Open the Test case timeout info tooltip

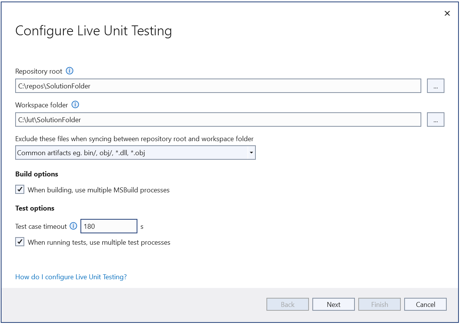click(x=73, y=226)
